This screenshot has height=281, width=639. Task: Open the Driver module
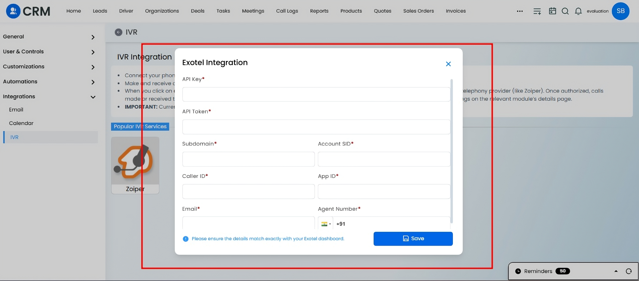point(126,11)
